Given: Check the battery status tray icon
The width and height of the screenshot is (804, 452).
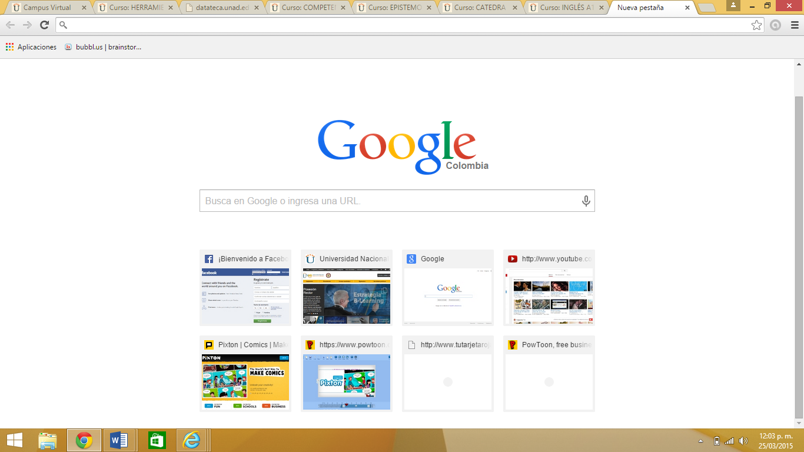Looking at the screenshot, I should click(x=716, y=441).
